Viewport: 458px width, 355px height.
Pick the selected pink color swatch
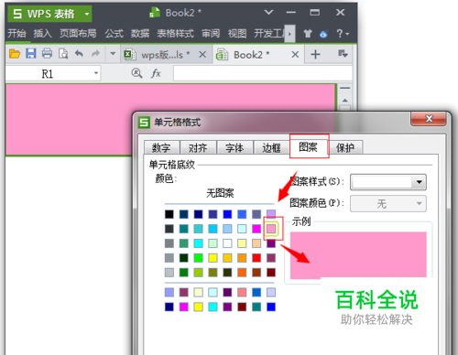click(x=271, y=229)
